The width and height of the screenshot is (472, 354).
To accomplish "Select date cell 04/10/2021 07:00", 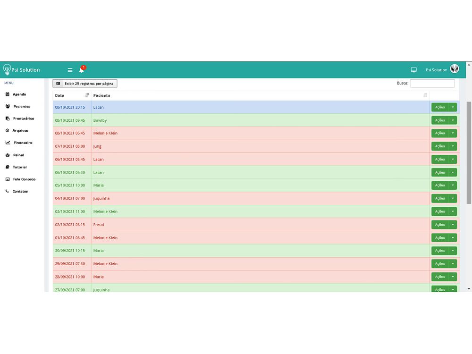I will (x=70, y=198).
